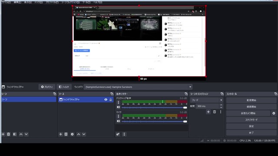Remove selected source with trash icon
Image resolution: width=278 pixels, height=156 pixels.
pyautogui.click(x=66, y=134)
